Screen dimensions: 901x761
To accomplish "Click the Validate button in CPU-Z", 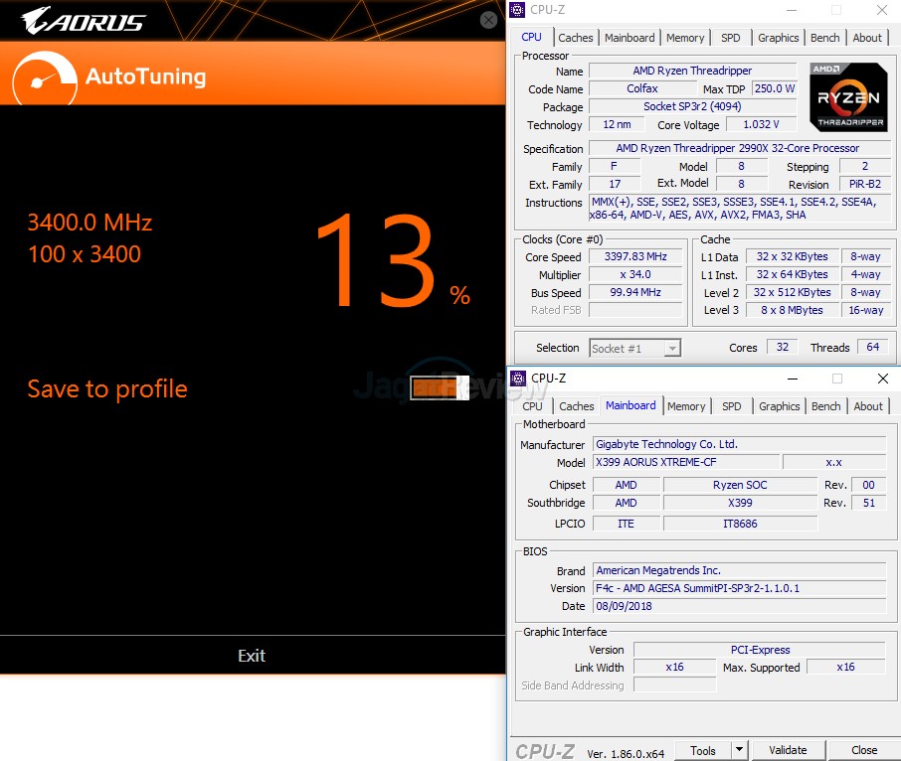I will click(x=788, y=750).
